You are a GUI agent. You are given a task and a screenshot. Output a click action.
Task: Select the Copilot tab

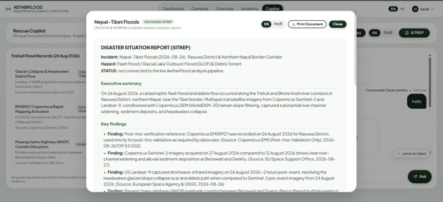click(273, 9)
